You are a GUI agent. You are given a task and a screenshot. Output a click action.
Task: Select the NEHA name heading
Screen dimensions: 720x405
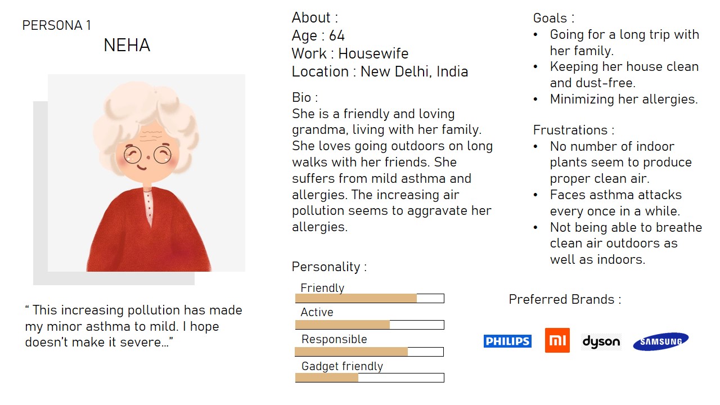[127, 46]
